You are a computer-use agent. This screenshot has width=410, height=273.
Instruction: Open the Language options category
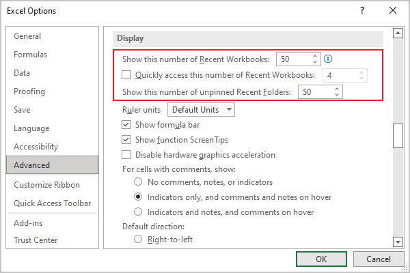[53, 128]
